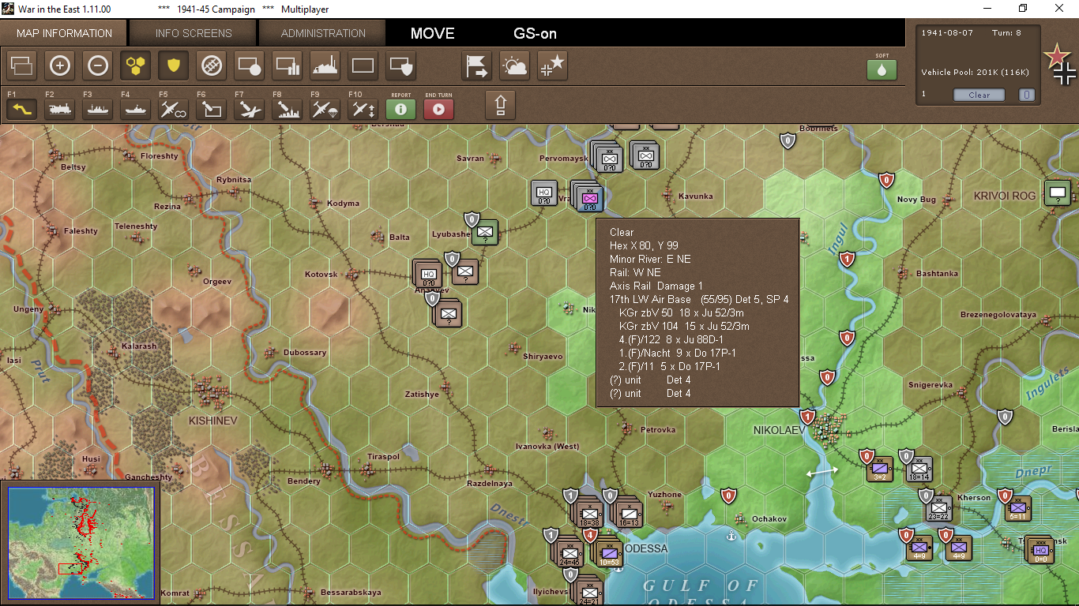Screen dimensions: 1079x606
Task: Click the Kotovsk town label
Action: (321, 275)
